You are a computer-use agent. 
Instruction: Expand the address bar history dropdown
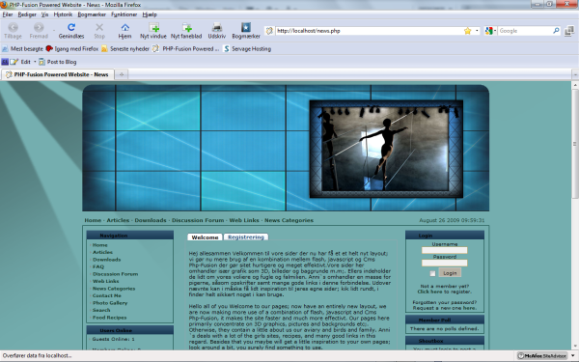pyautogui.click(x=477, y=31)
